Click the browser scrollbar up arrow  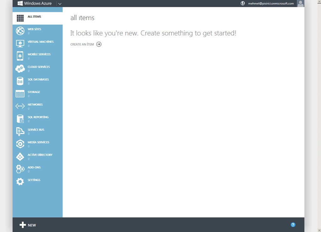pyautogui.click(x=319, y=2)
